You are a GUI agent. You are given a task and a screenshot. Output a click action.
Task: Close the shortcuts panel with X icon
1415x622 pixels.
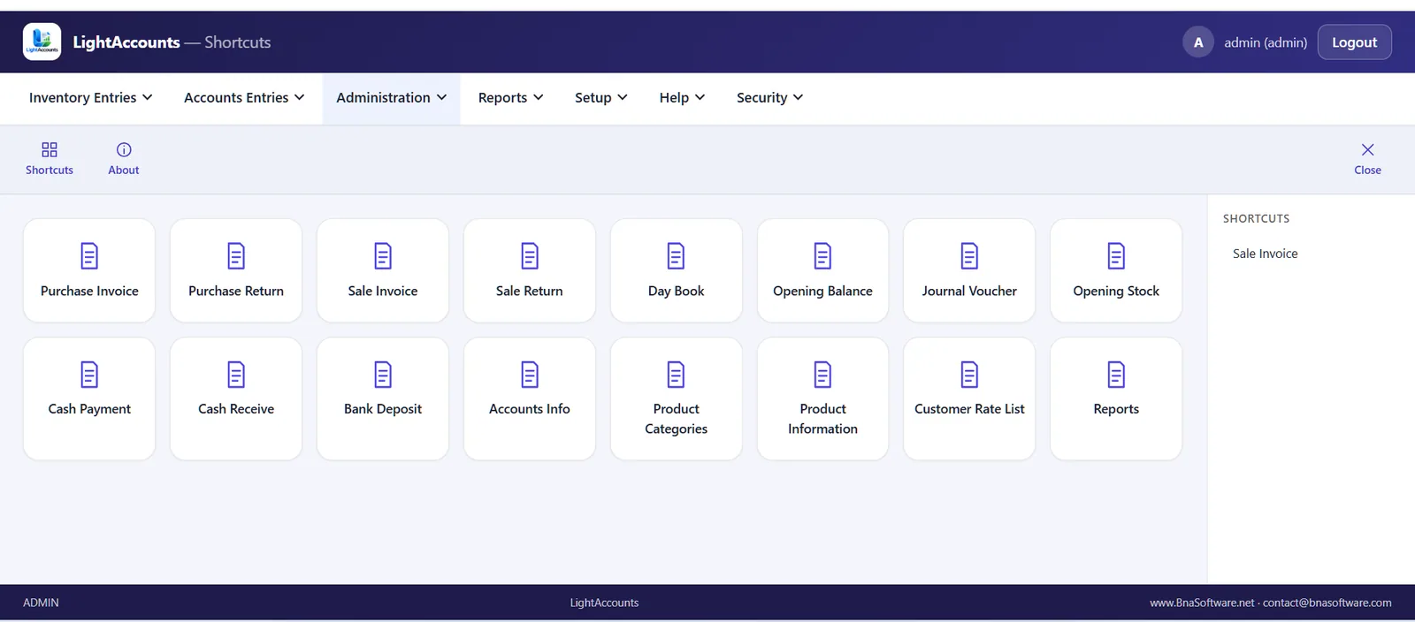[1367, 149]
